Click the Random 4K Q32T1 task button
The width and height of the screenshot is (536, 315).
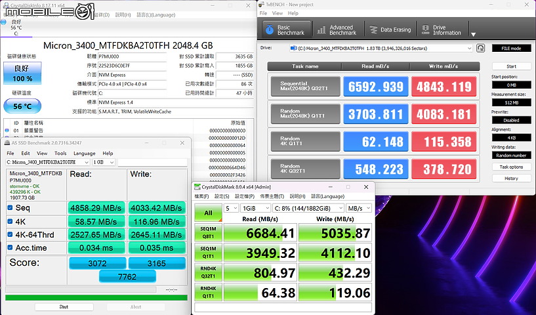pyautogui.click(x=305, y=168)
